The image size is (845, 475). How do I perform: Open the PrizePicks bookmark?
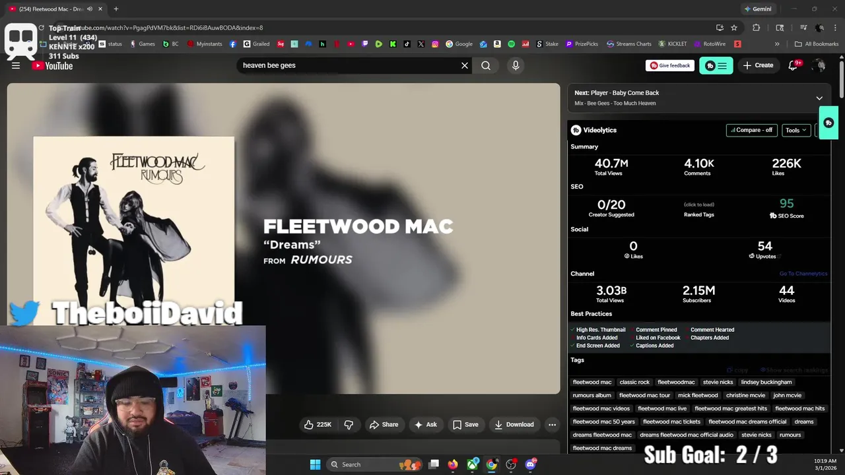[x=581, y=44]
